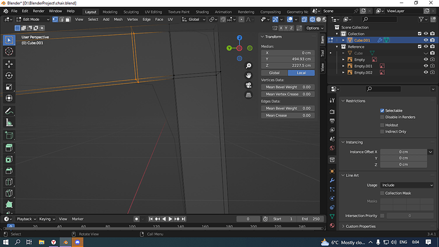Click the Y median value field
This screenshot has height=247, width=439.
(x=288, y=59)
